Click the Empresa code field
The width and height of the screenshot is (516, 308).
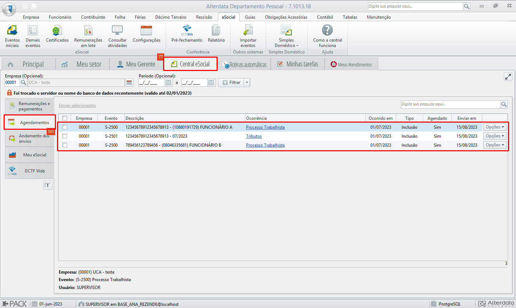(12, 82)
